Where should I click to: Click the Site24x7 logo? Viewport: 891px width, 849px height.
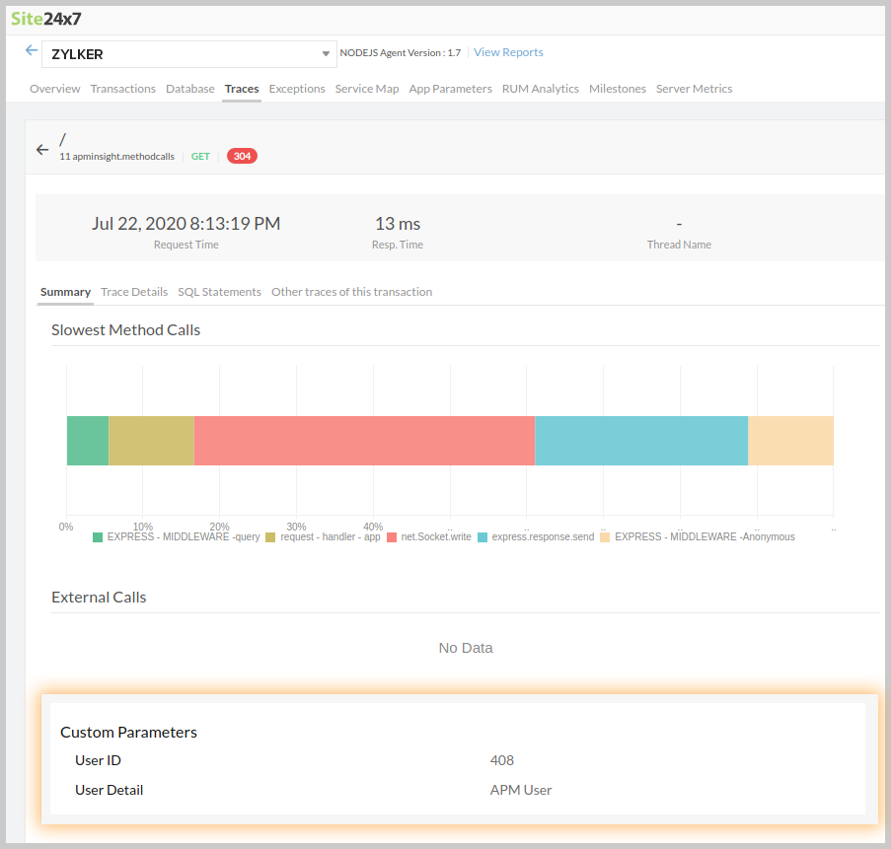point(46,18)
